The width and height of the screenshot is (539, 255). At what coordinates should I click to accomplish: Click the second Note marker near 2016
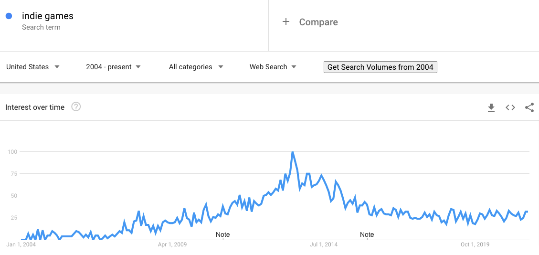click(367, 234)
